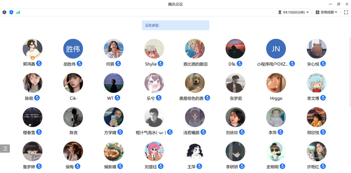
Task: Check the green network signal icon
Action: tap(18, 12)
